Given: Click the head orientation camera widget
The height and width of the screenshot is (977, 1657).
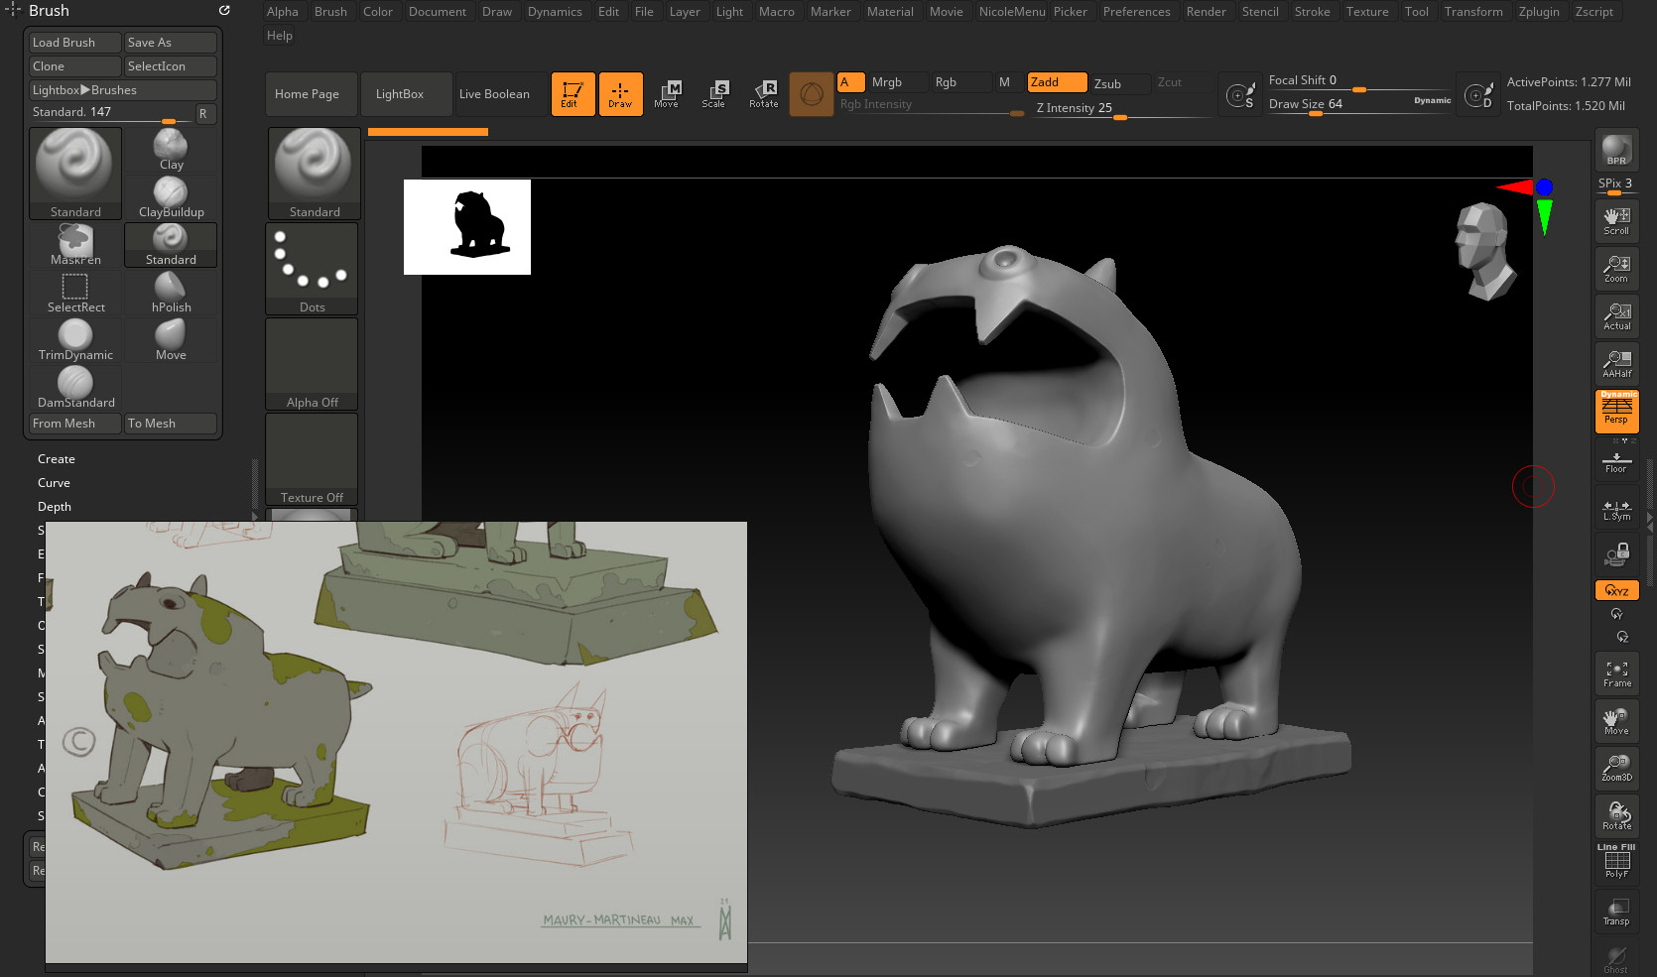Looking at the screenshot, I should coord(1485,251).
